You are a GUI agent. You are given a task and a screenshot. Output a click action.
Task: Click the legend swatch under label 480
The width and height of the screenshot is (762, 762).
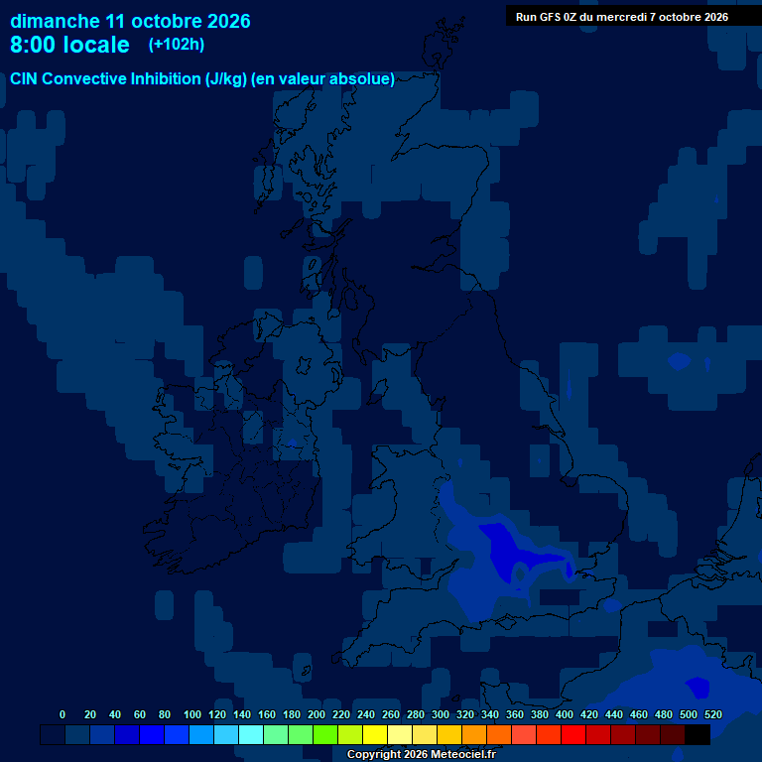tap(647, 734)
